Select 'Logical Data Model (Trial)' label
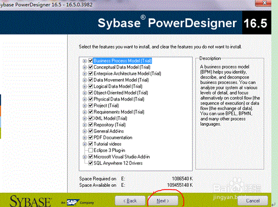This screenshot has height=207, width=278. [118, 86]
